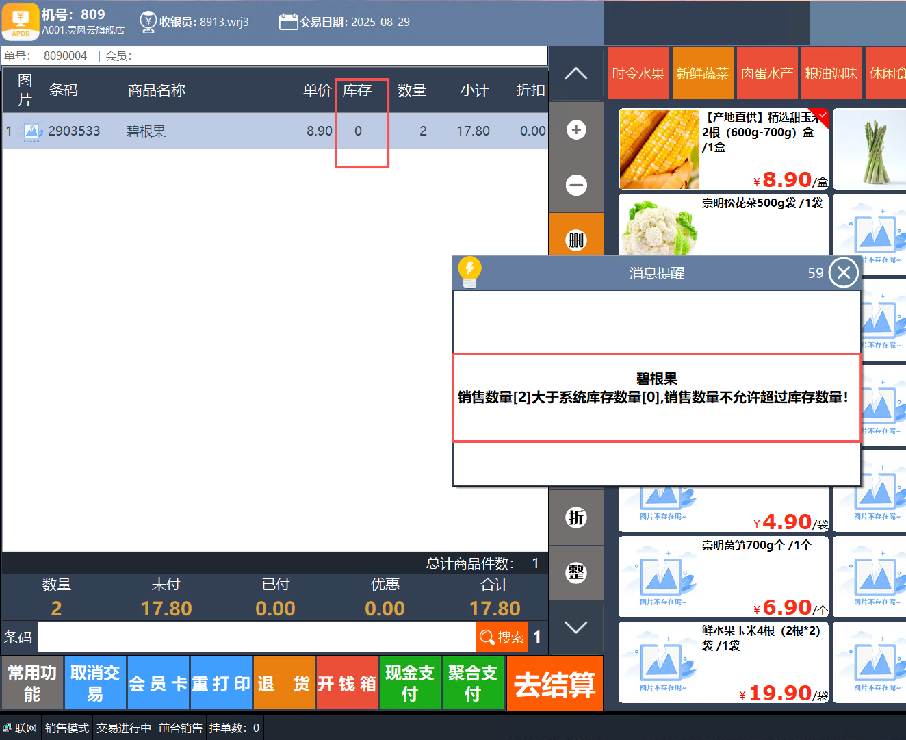The height and width of the screenshot is (740, 906).
Task: Click the 小计 column header
Action: [x=474, y=90]
